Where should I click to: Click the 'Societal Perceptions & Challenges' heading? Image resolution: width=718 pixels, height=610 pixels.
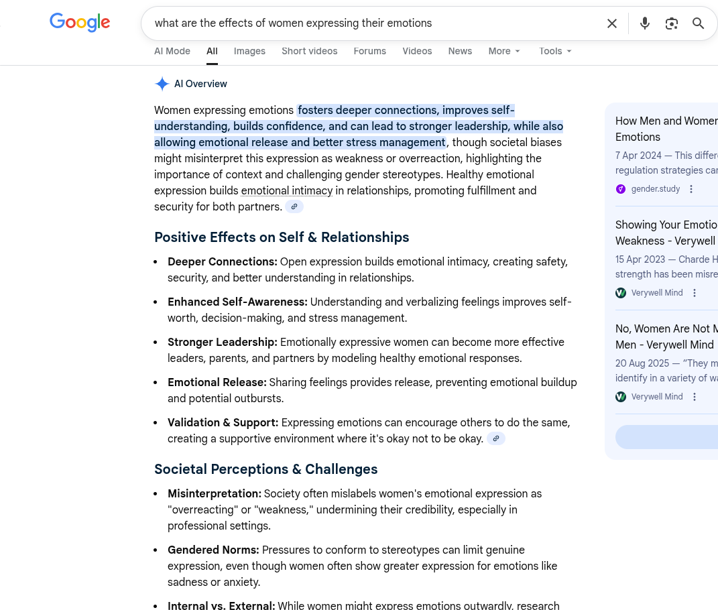coord(266,469)
